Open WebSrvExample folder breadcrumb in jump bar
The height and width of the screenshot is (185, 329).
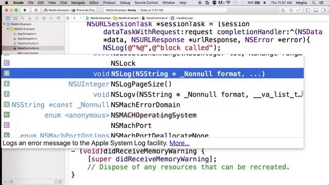pyautogui.click(x=126, y=18)
